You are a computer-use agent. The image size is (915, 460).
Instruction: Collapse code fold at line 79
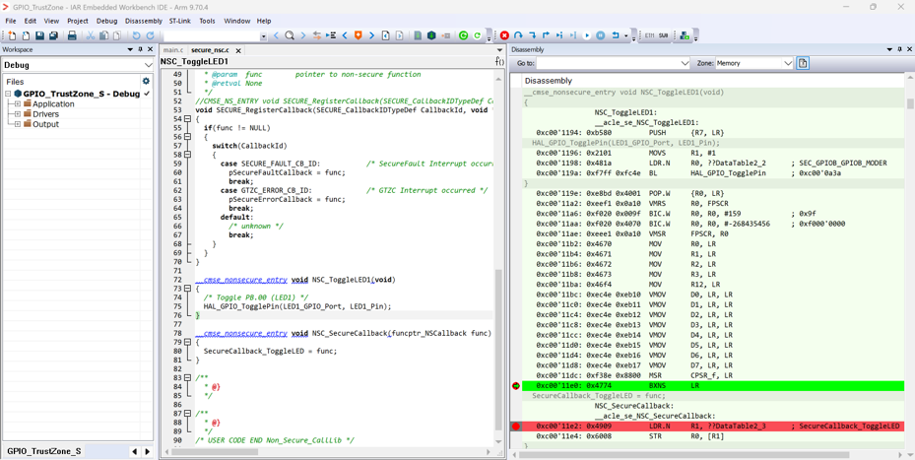point(187,342)
